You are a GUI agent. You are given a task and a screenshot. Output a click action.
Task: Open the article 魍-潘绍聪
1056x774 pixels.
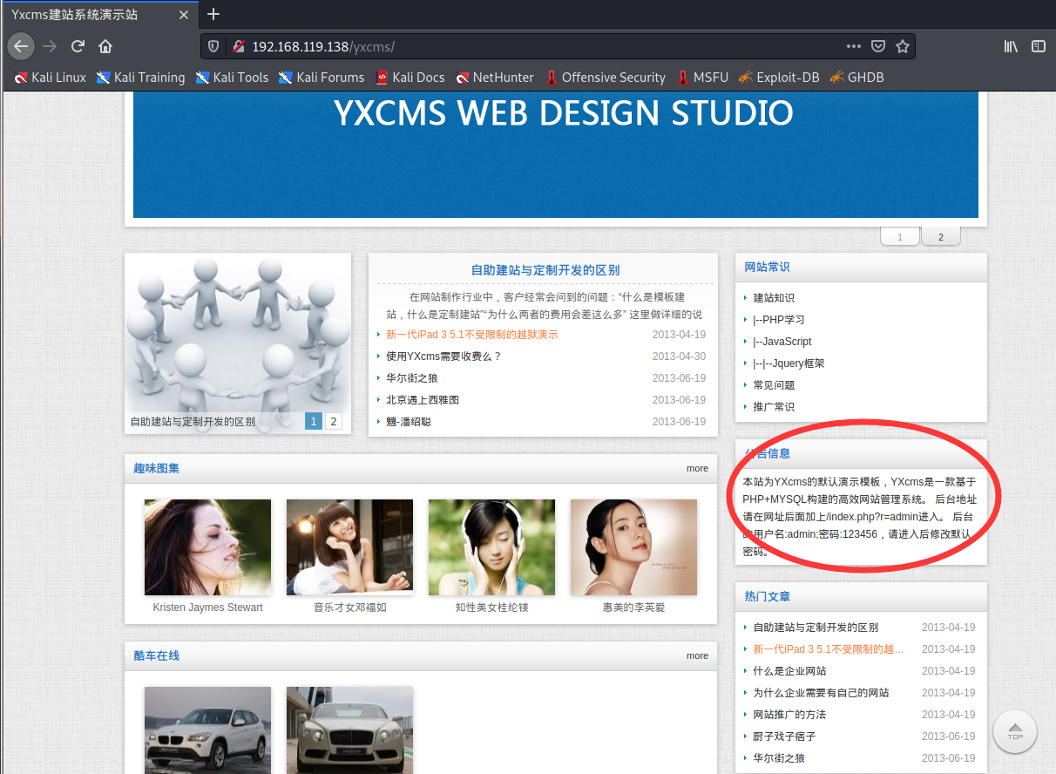tap(409, 422)
